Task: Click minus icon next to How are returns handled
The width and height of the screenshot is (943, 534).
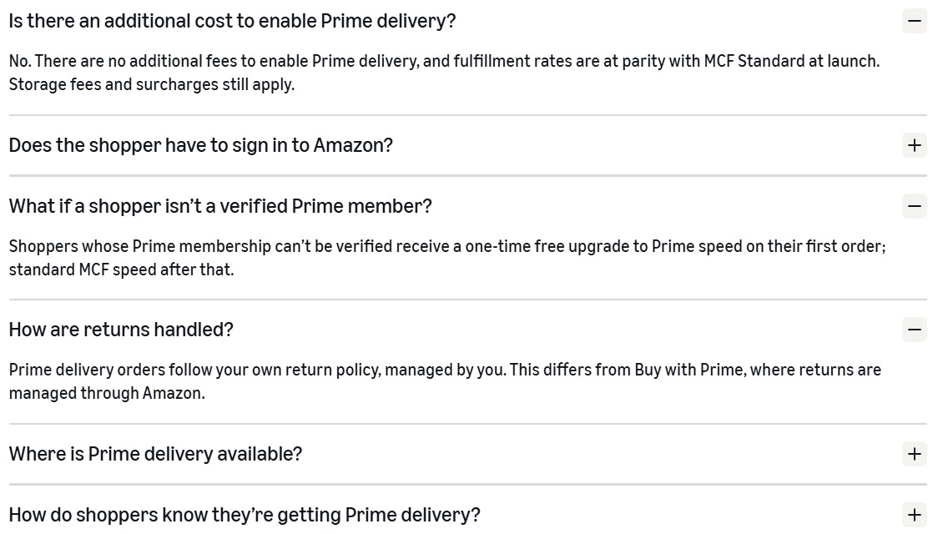Action: (914, 330)
